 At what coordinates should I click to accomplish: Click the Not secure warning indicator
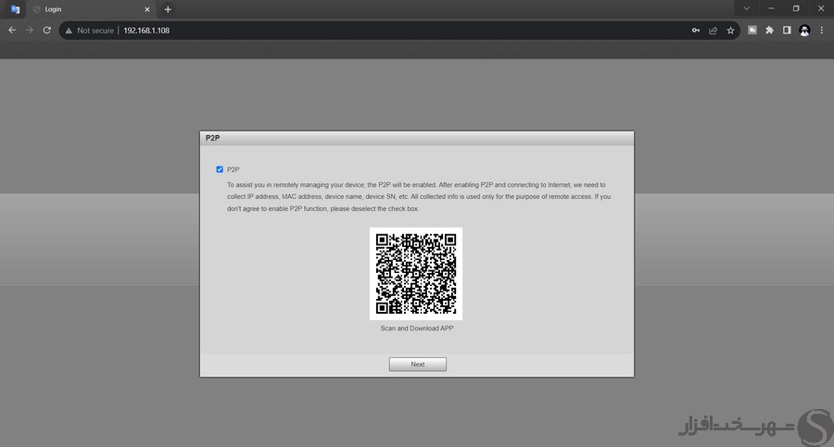[89, 31]
